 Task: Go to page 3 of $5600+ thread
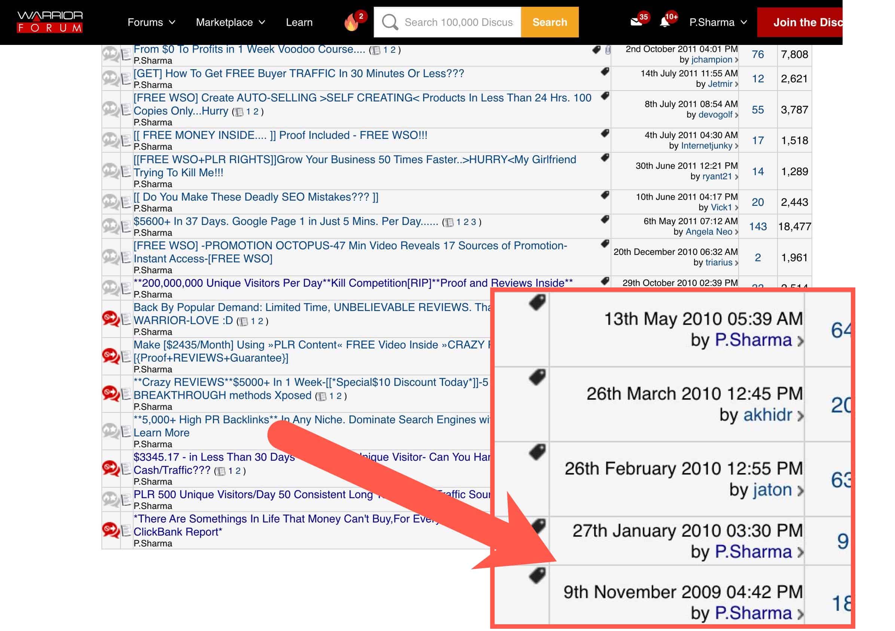[473, 222]
